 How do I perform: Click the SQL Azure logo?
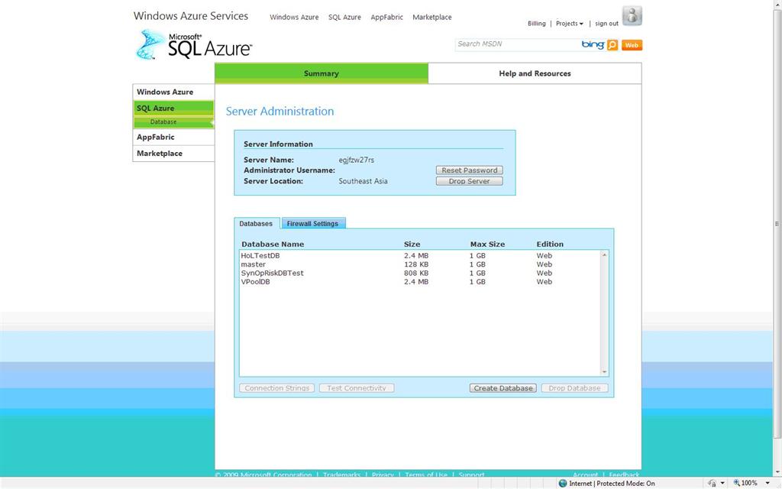pos(193,45)
